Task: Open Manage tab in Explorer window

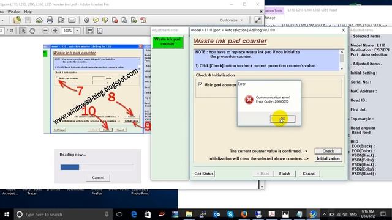Action: [x=269, y=18]
